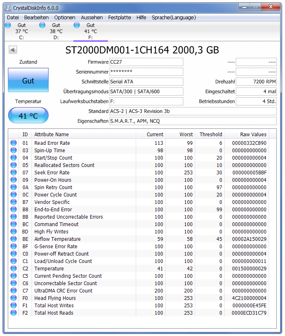
Task: Open the Datei menu
Action: pos(13,17)
